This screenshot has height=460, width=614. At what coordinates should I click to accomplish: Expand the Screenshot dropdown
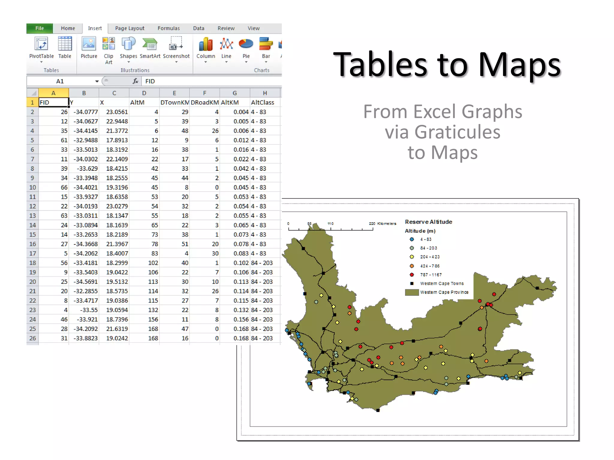(x=176, y=62)
